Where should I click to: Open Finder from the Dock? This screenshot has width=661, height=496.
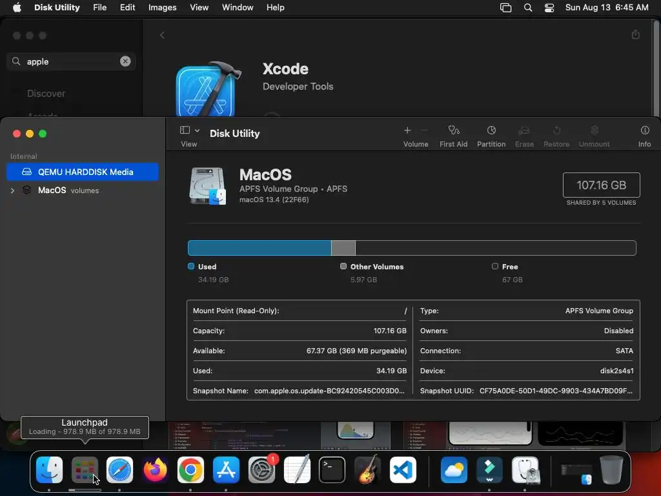coord(49,470)
